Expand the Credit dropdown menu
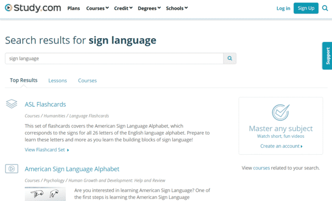This screenshot has height=201, width=332. pos(123,8)
